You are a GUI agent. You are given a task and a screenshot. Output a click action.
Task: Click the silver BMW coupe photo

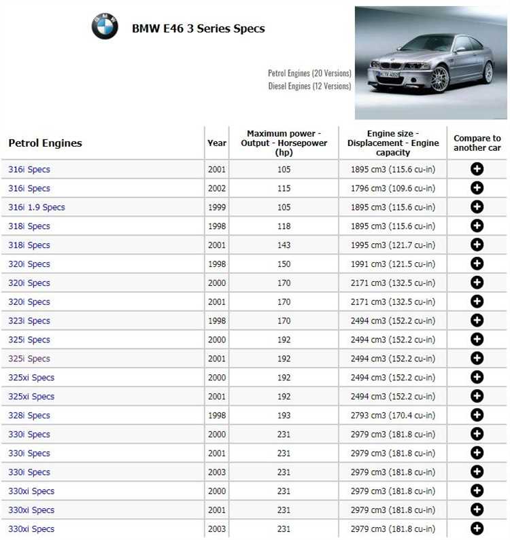coord(430,62)
